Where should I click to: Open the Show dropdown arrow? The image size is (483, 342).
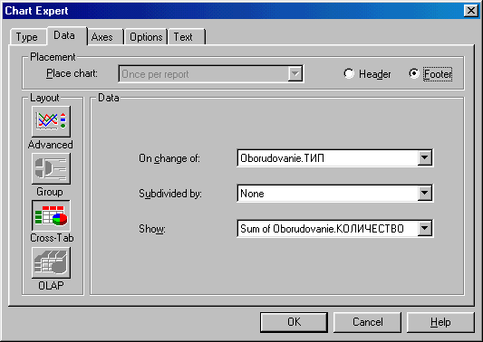(425, 228)
